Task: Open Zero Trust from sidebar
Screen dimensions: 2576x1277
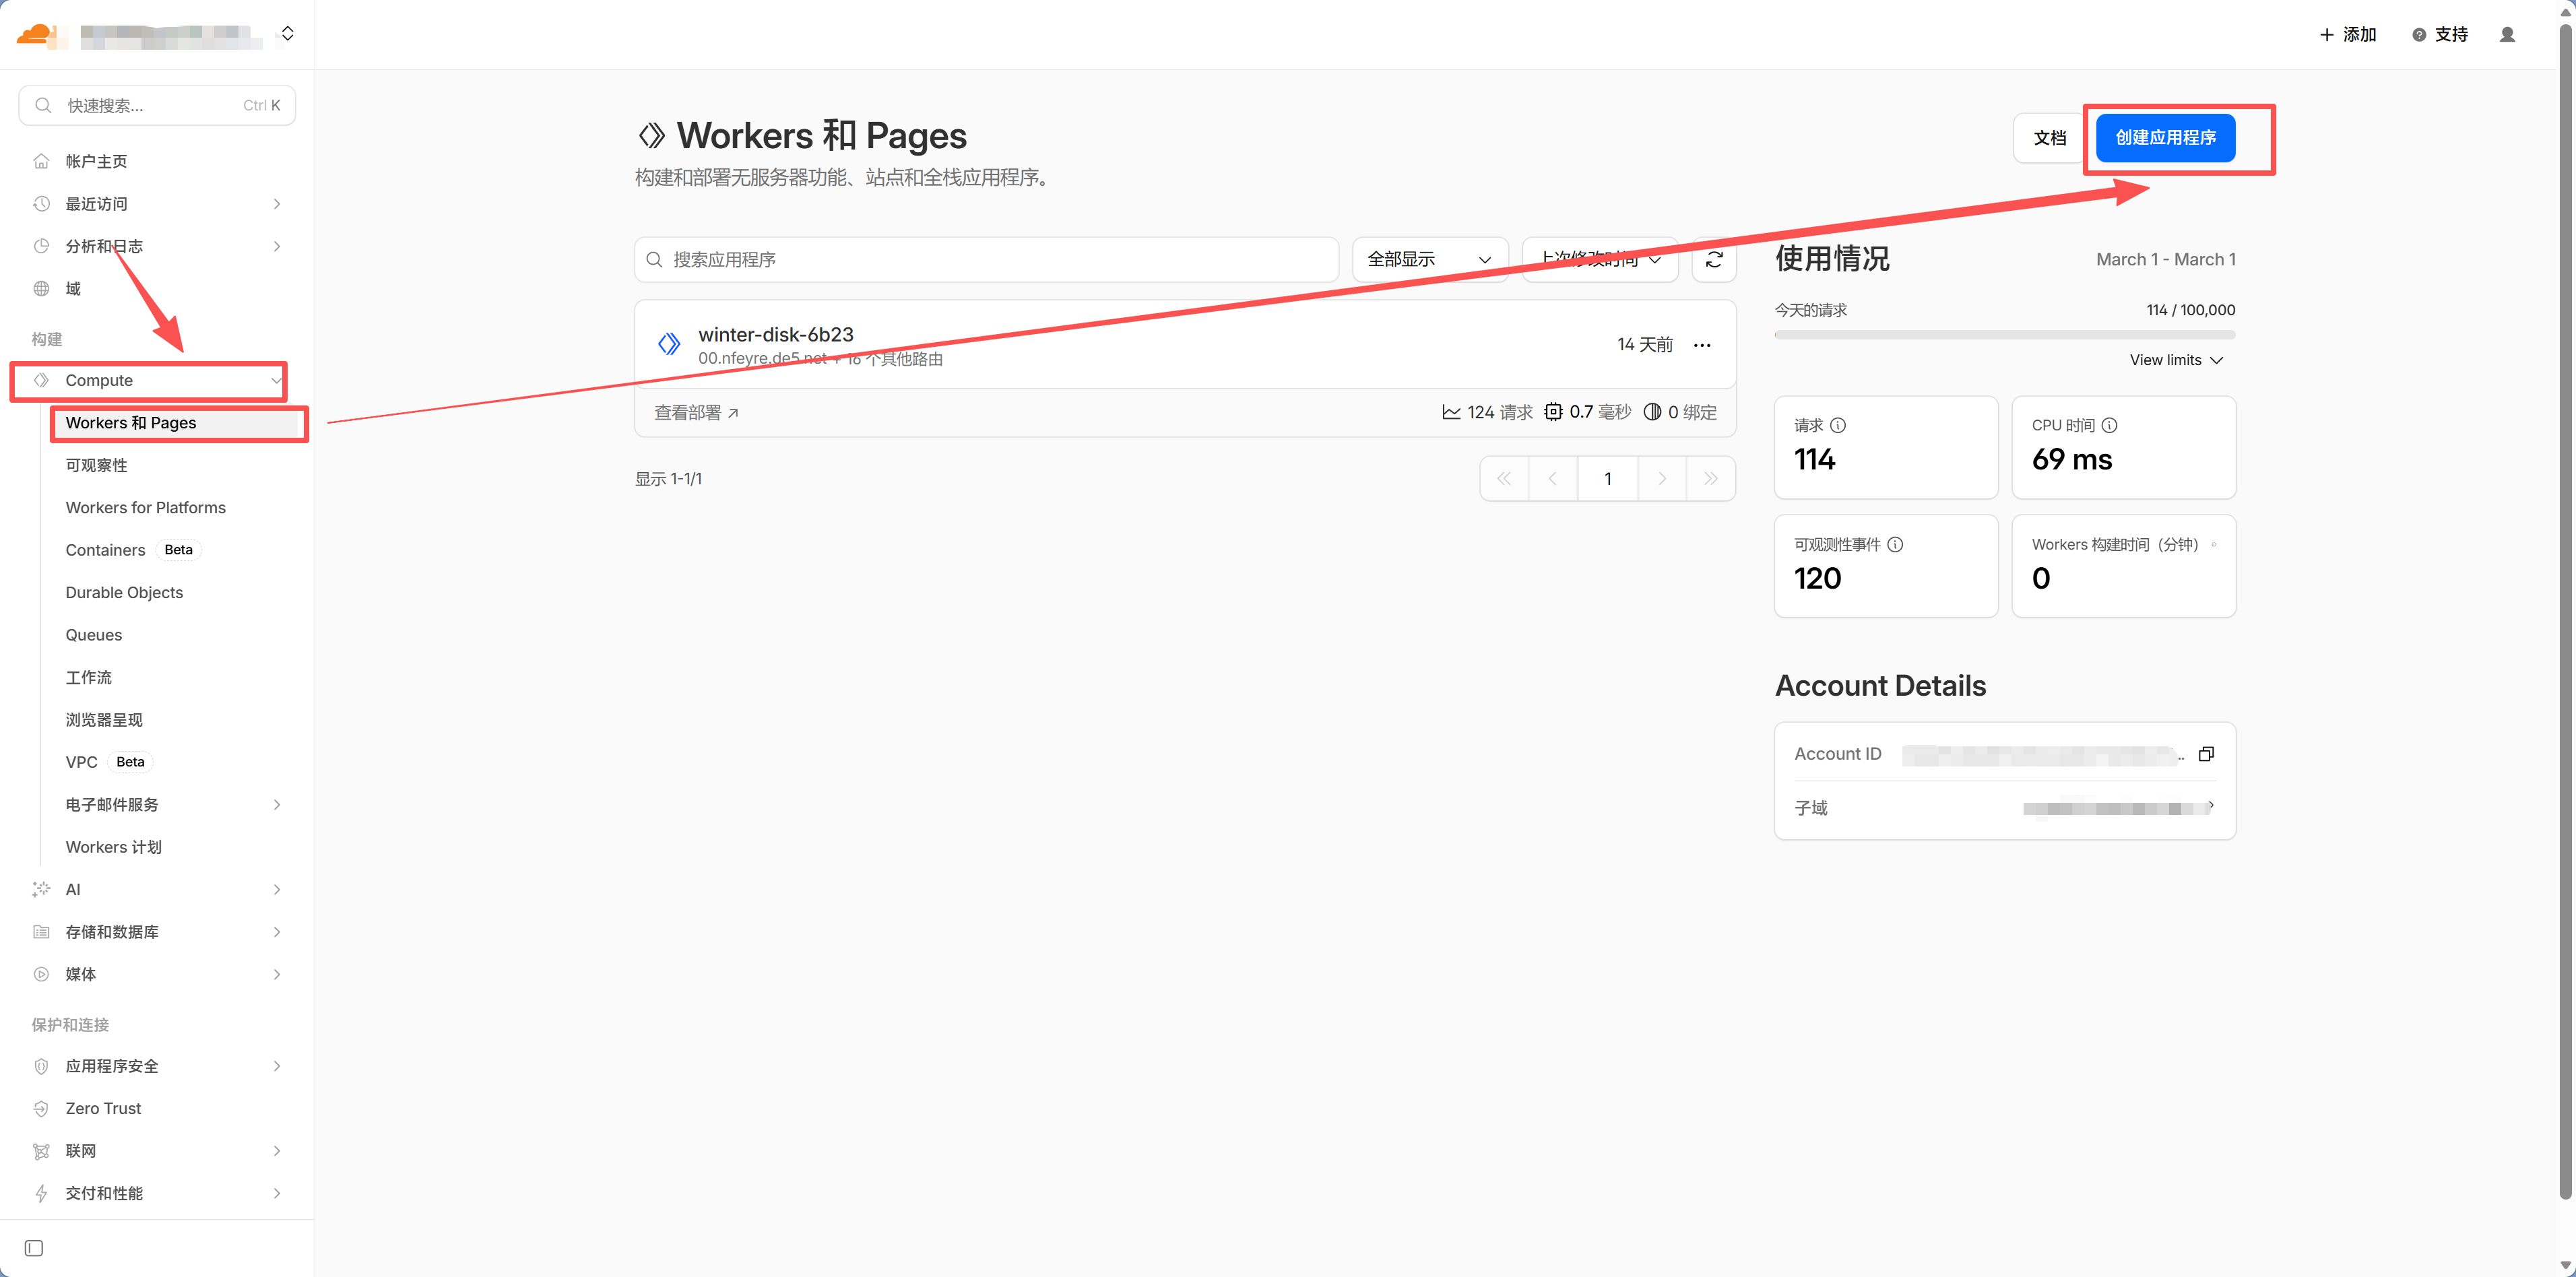Action: click(103, 1108)
